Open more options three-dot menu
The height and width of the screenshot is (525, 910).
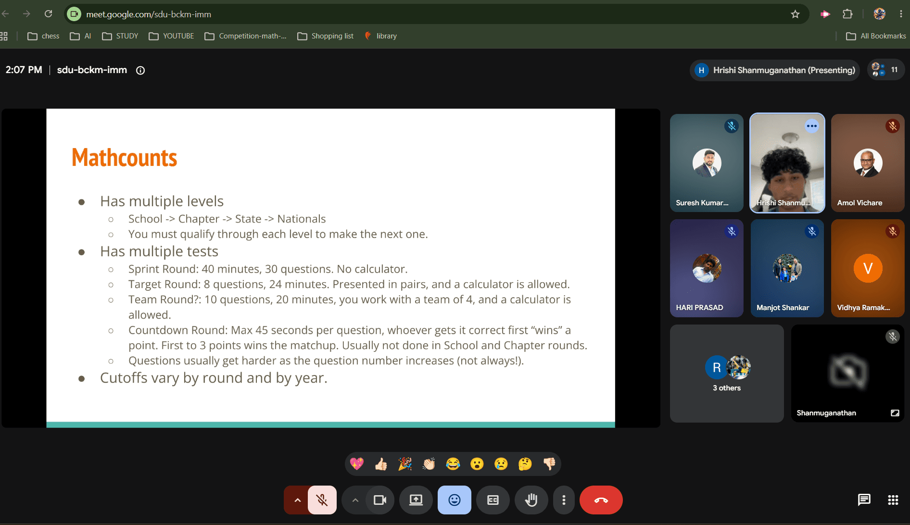click(564, 500)
